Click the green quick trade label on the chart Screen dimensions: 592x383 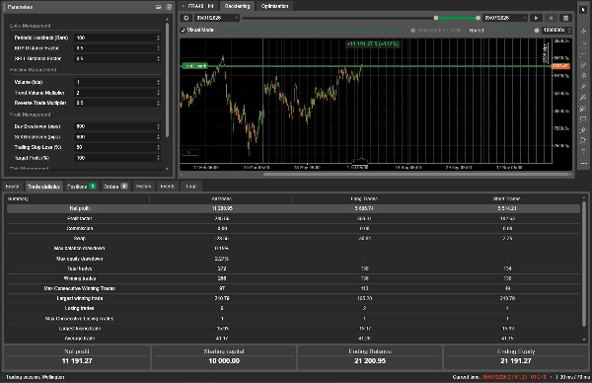195,66
